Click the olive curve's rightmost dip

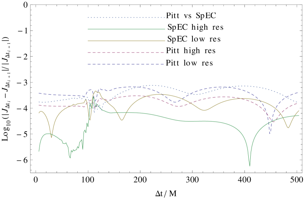pos(288,128)
